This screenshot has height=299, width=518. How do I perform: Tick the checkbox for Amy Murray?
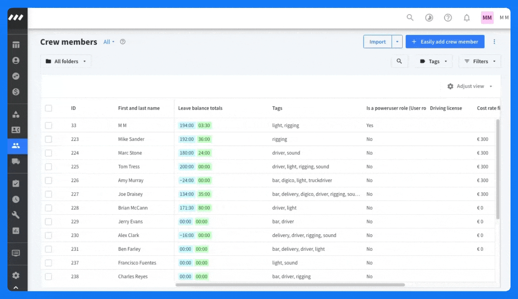[49, 180]
